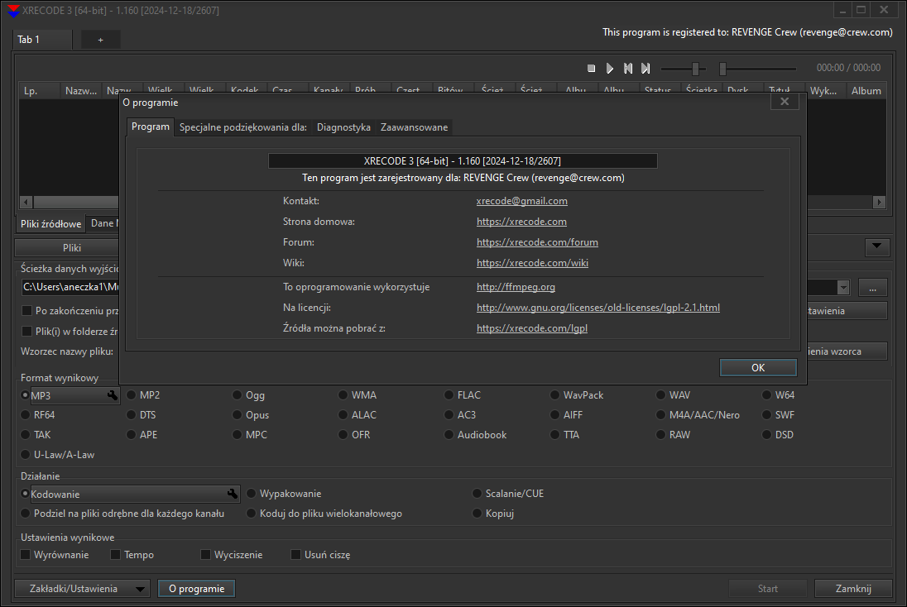Click the Pliki button

coord(72,247)
